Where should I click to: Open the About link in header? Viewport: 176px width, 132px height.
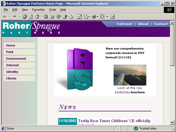143,24
